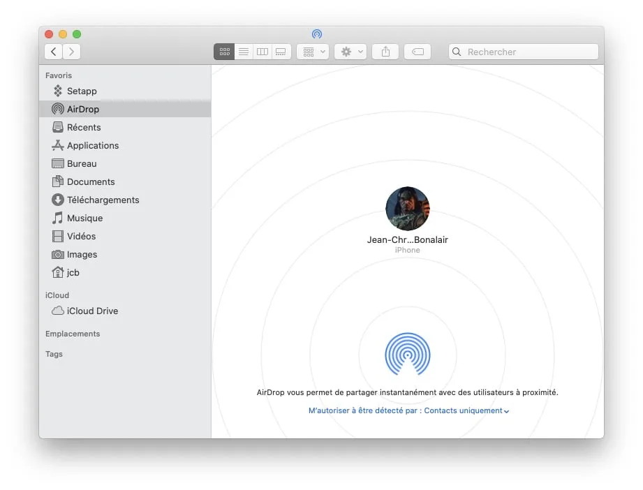The image size is (643, 490).
Task: Open the gear action menu
Action: [x=350, y=52]
